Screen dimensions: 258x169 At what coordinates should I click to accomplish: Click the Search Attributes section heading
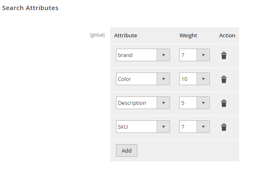[30, 8]
